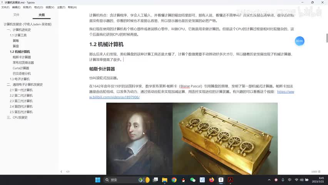Select outline item 帕斯卡计算器
This screenshot has width=328, height=185.
click(x=22, y=57)
